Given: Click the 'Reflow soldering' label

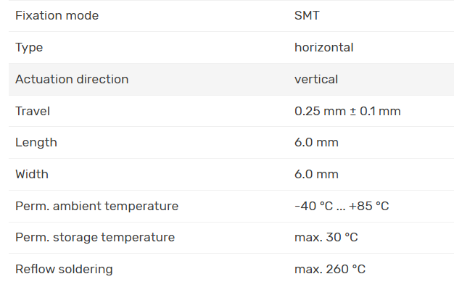Looking at the screenshot, I should pos(64,269).
